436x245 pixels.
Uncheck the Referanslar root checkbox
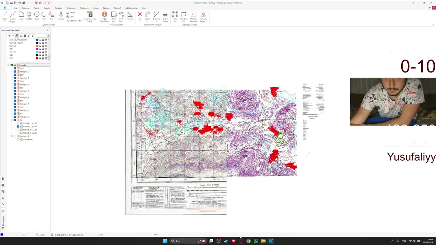12,65
